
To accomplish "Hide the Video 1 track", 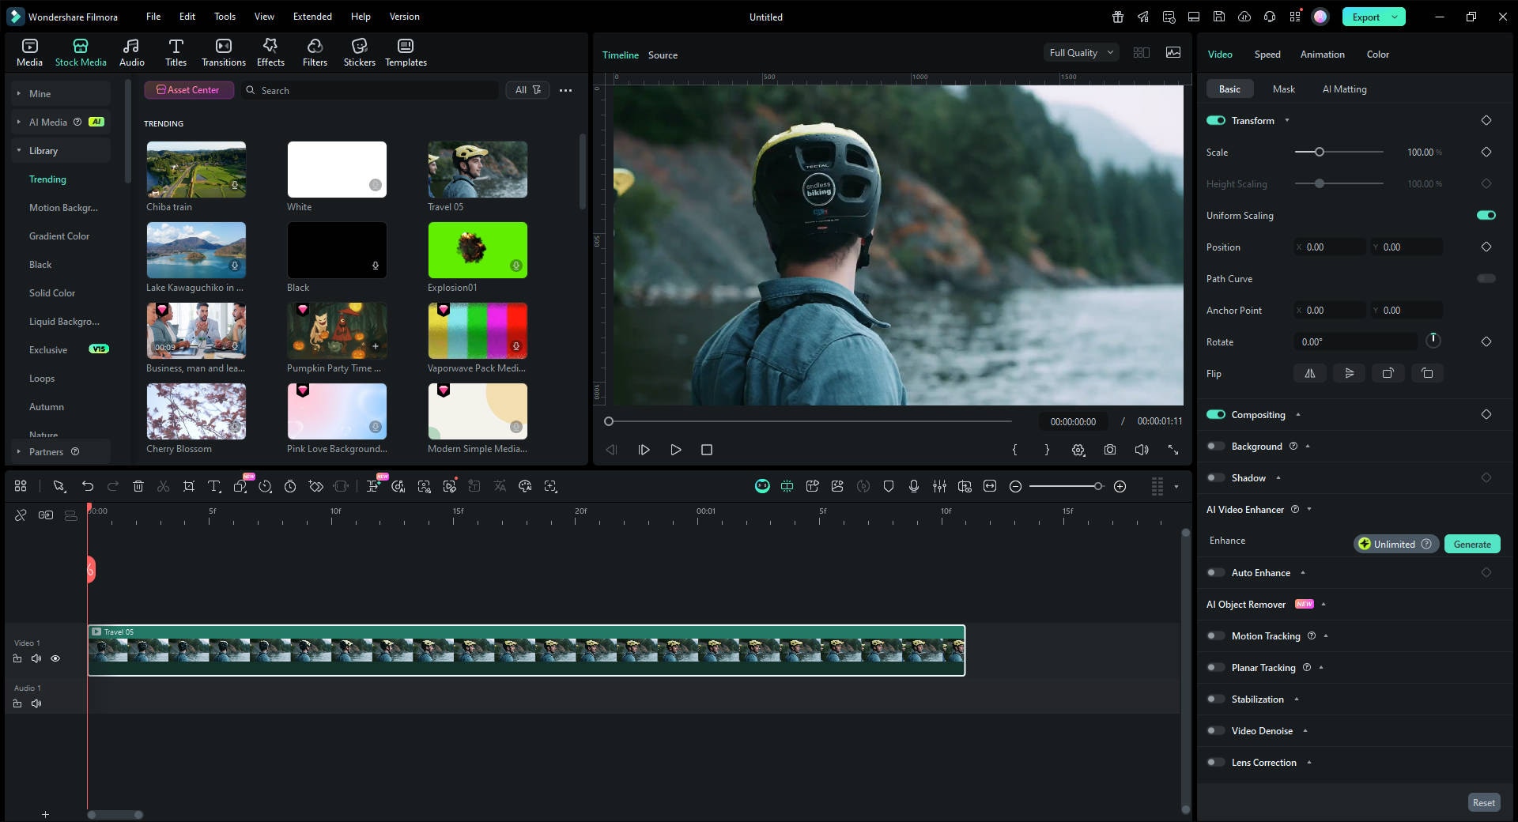I will [x=55, y=658].
